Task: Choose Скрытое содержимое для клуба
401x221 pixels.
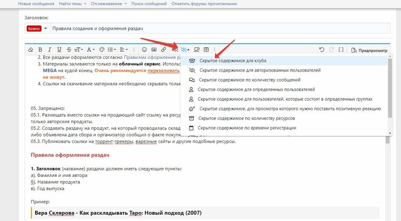Action: click(284, 61)
